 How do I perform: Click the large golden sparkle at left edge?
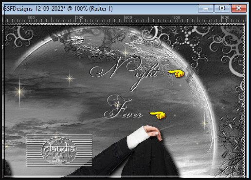19,92
